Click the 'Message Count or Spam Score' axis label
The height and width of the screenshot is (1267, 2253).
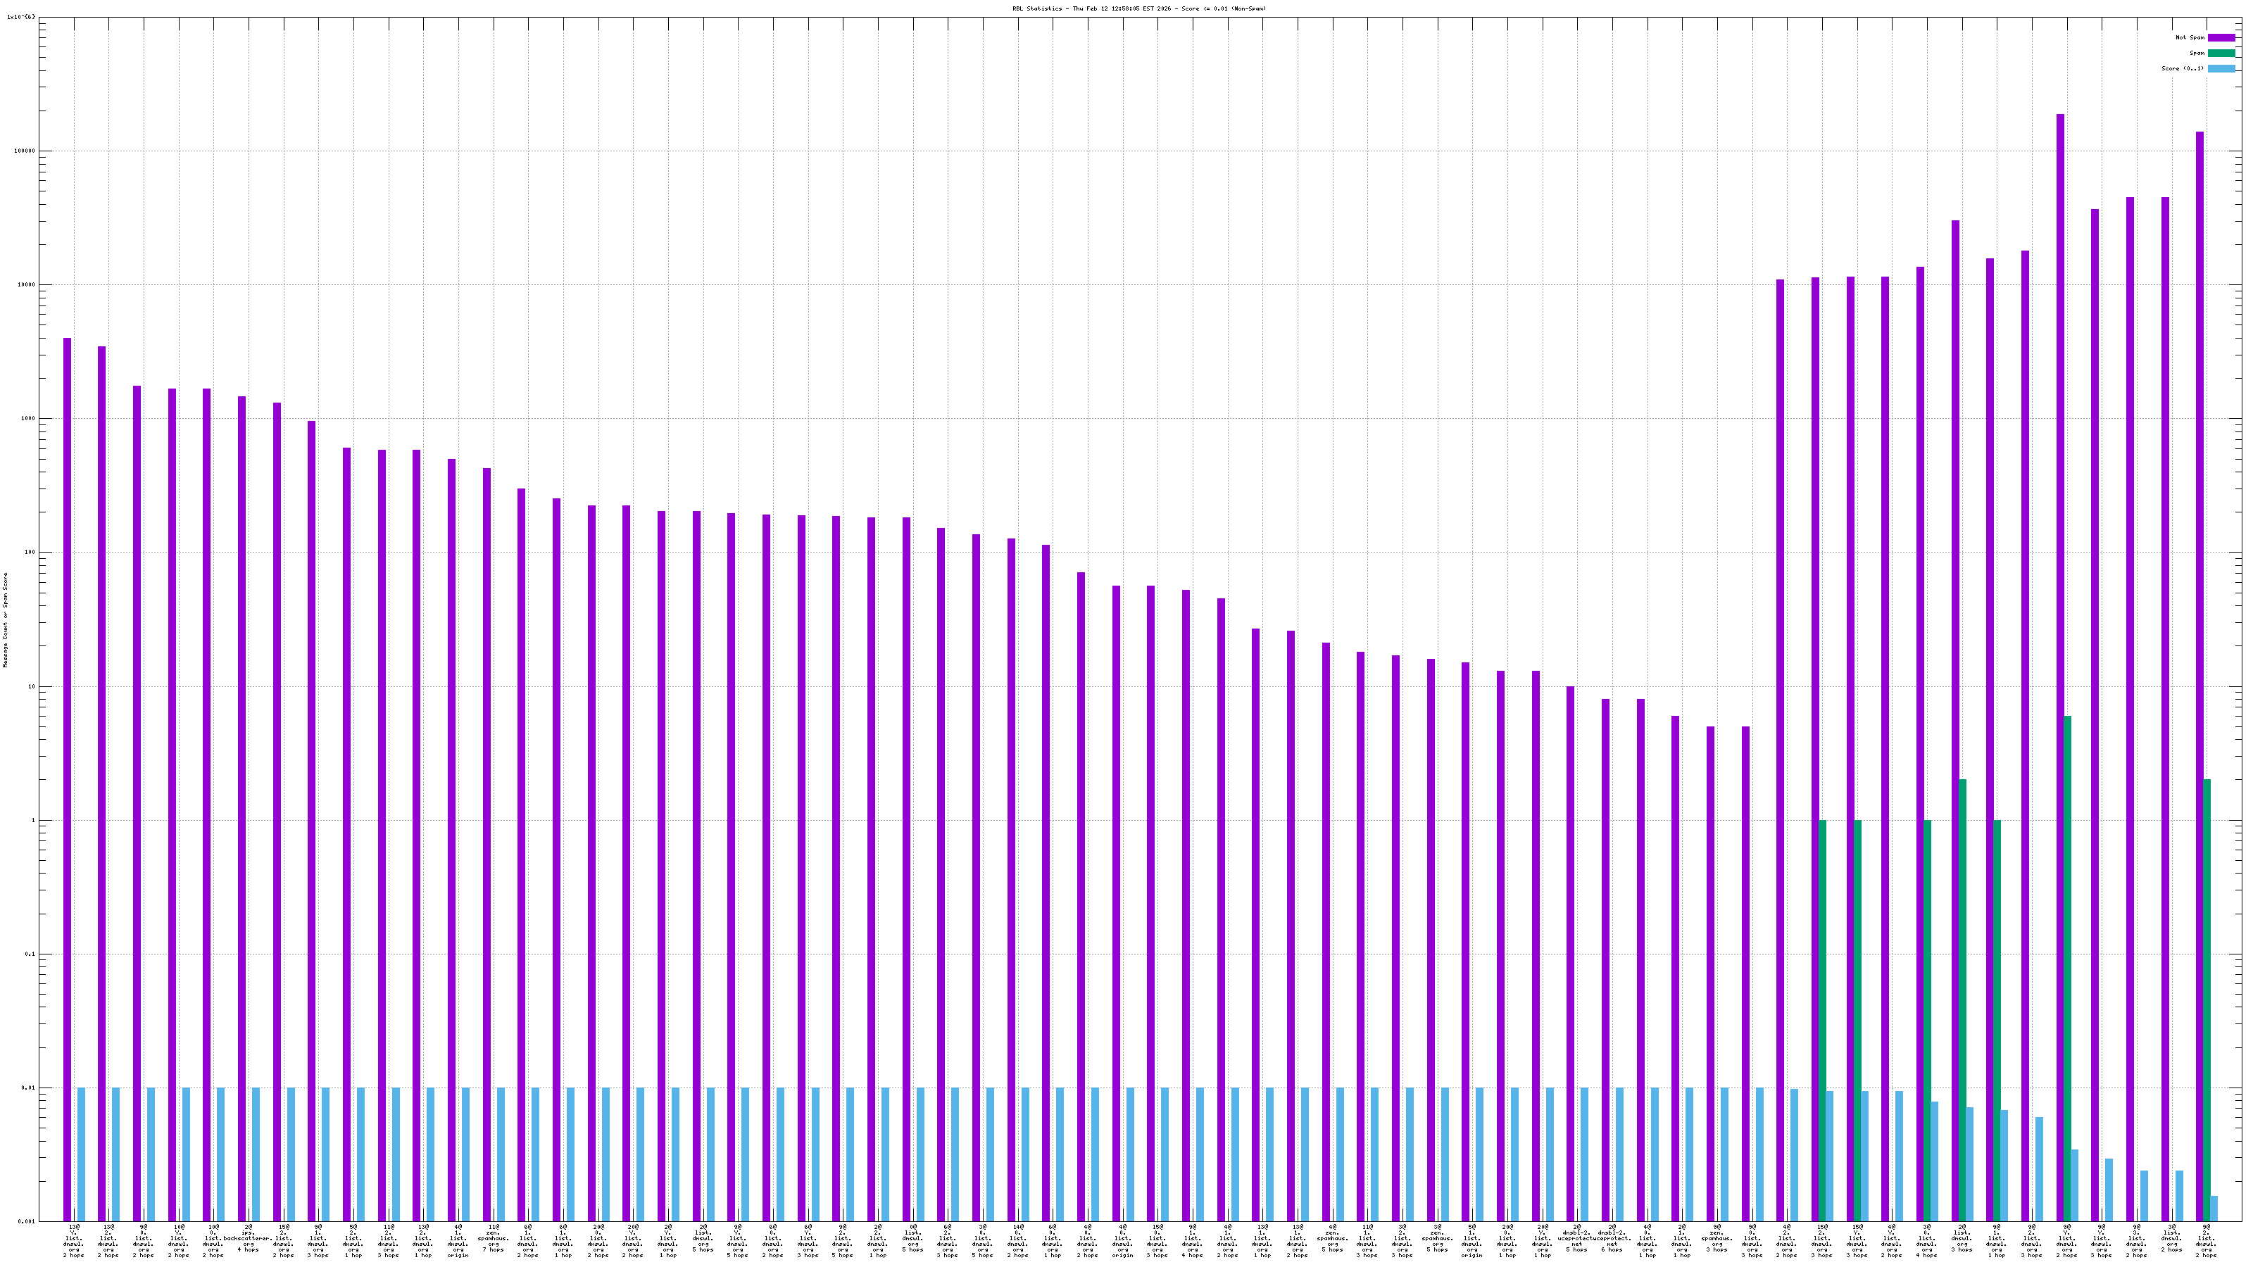click(x=5, y=620)
